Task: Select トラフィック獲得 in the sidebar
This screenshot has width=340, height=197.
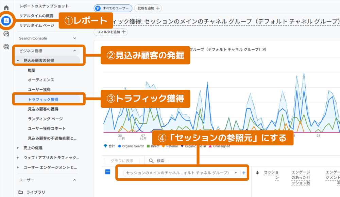Action: click(x=43, y=100)
